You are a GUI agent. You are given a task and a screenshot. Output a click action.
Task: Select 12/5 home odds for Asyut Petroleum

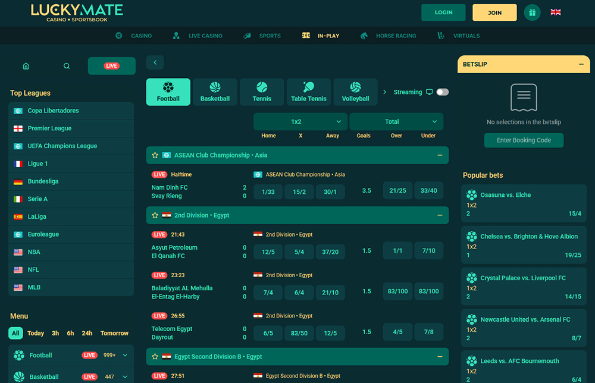[x=268, y=252]
